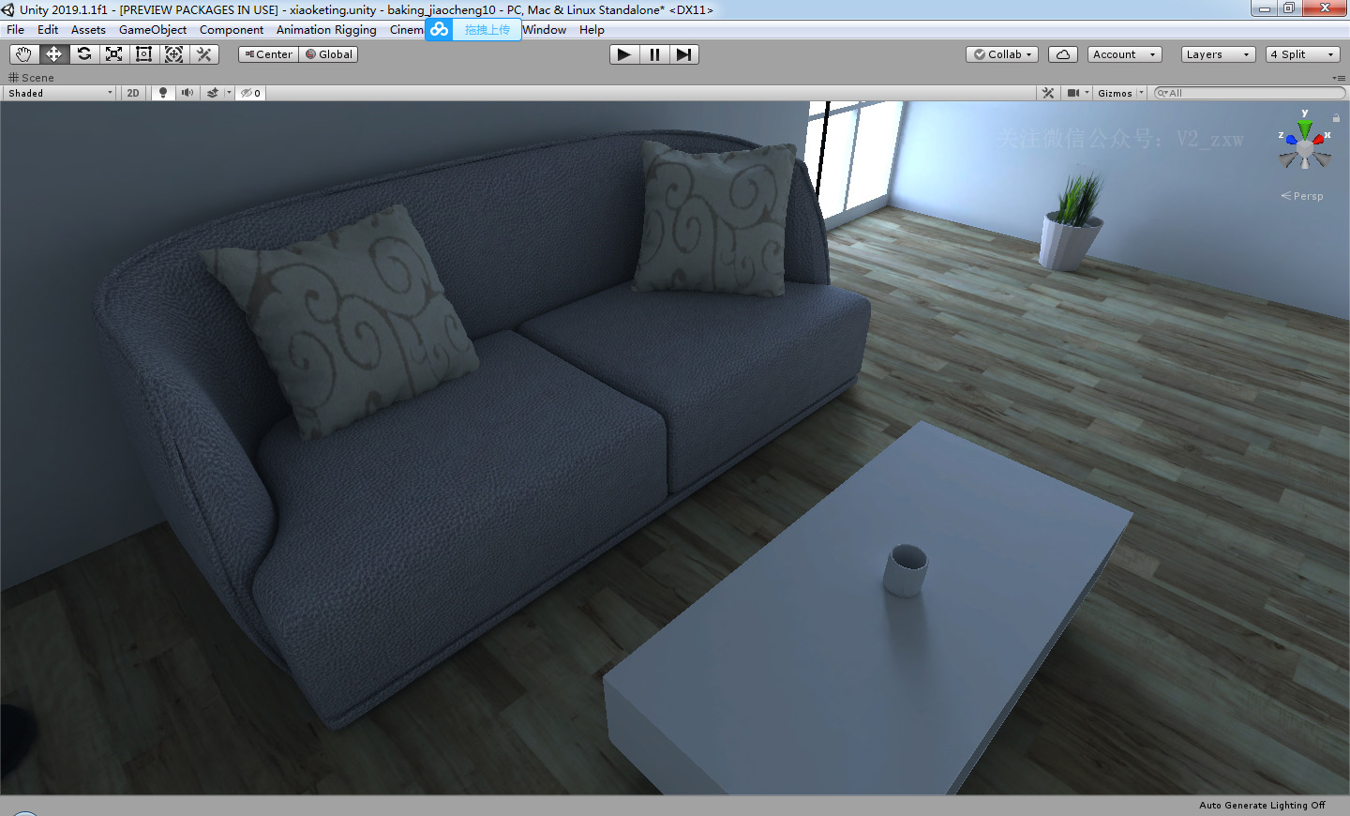1350x816 pixels.
Task: Open the GameObject menu
Action: click(153, 30)
